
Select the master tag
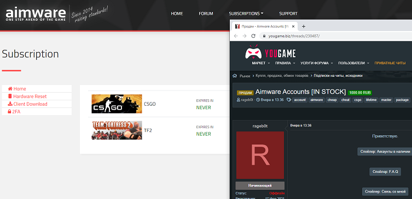[386, 100]
